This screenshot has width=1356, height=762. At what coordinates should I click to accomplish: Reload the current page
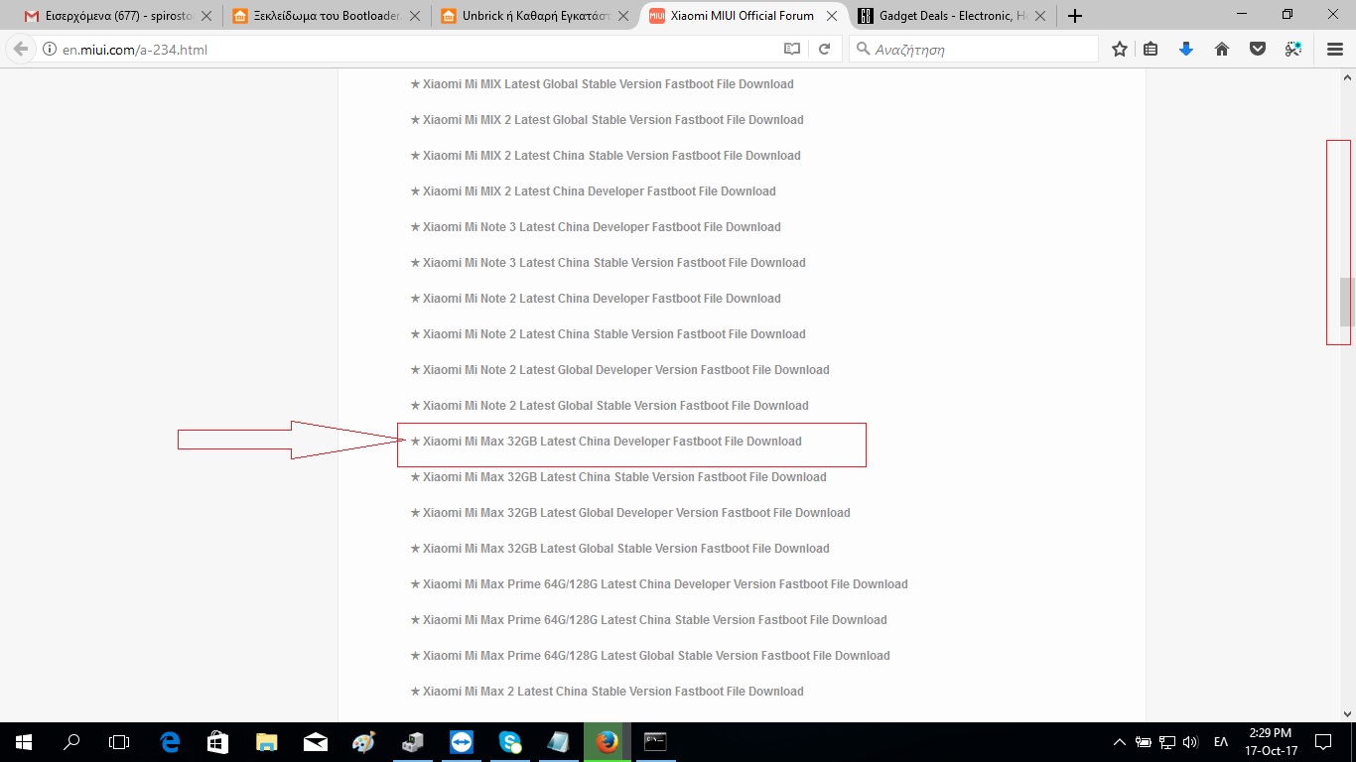[x=824, y=49]
